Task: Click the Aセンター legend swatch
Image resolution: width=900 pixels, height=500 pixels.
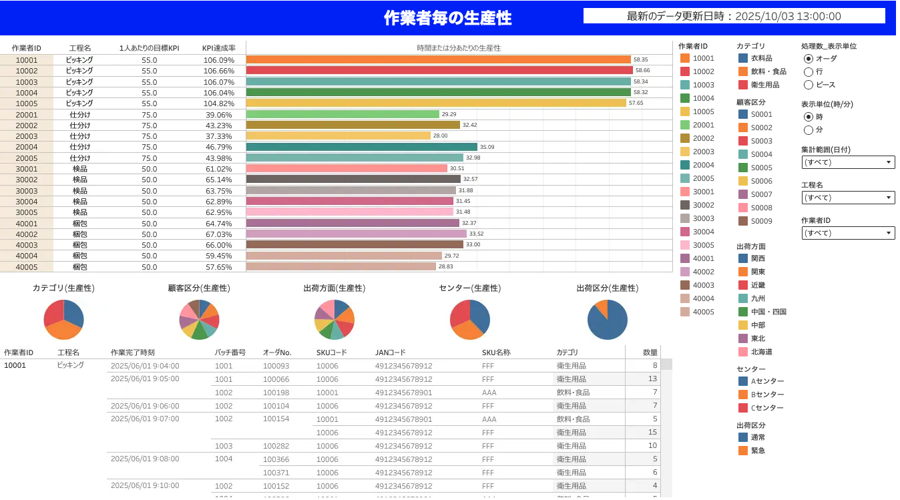Action: coord(743,381)
